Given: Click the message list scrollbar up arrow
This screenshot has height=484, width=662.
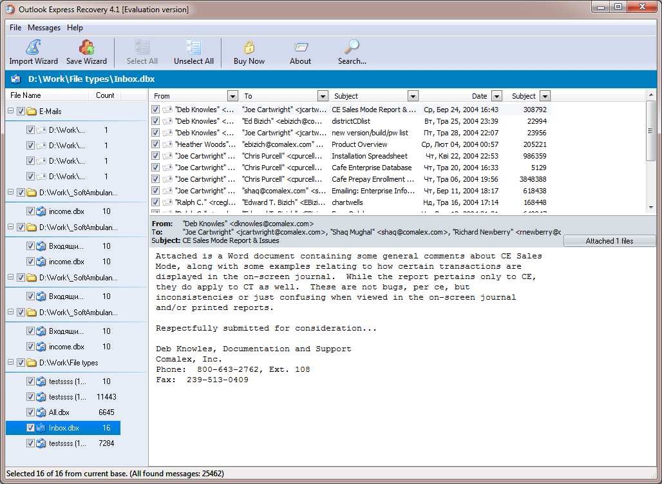Looking at the screenshot, I should click(x=651, y=95).
